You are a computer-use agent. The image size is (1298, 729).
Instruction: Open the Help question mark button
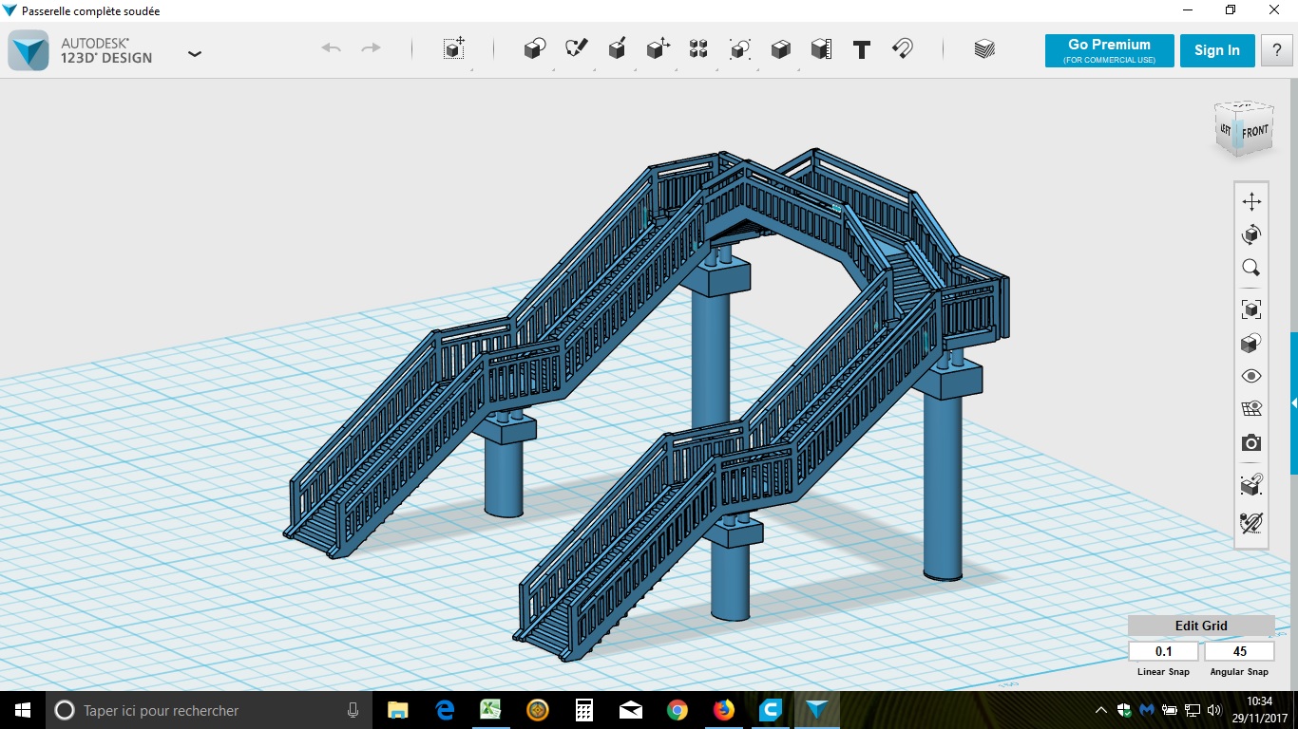pyautogui.click(x=1276, y=50)
